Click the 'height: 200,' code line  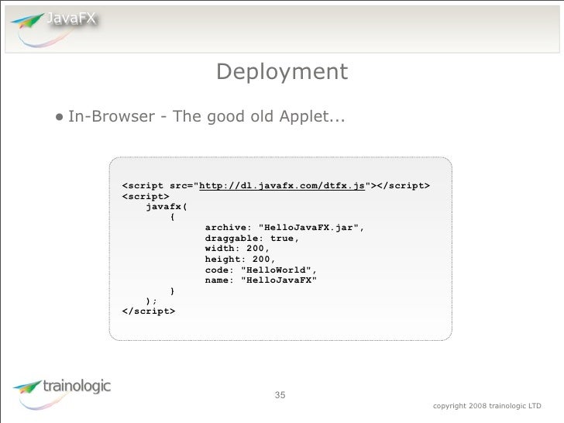pyautogui.click(x=240, y=260)
